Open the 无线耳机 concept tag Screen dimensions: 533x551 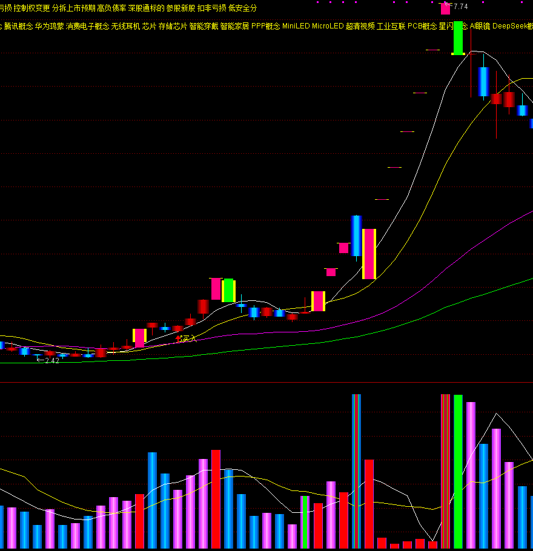pyautogui.click(x=125, y=27)
